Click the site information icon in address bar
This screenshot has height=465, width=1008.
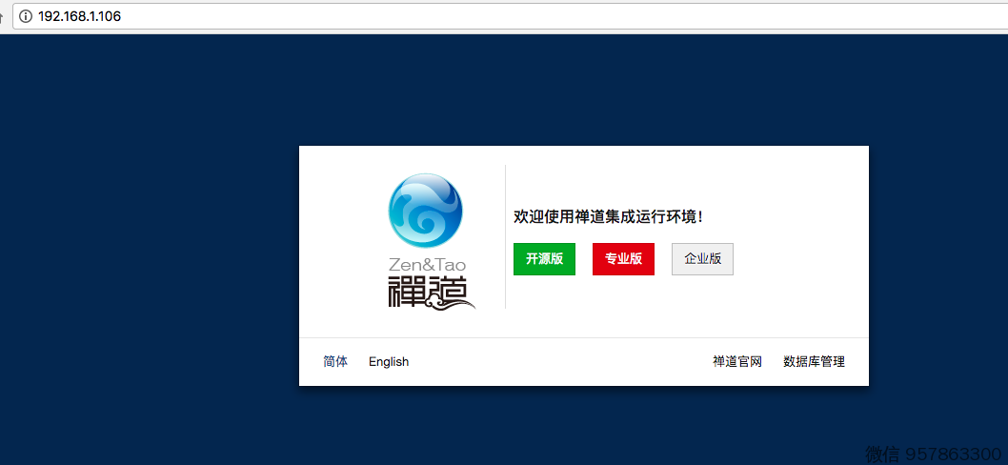coord(26,16)
